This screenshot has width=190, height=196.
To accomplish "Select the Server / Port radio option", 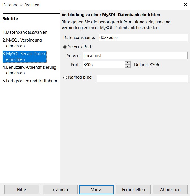I will (x=65, y=47).
